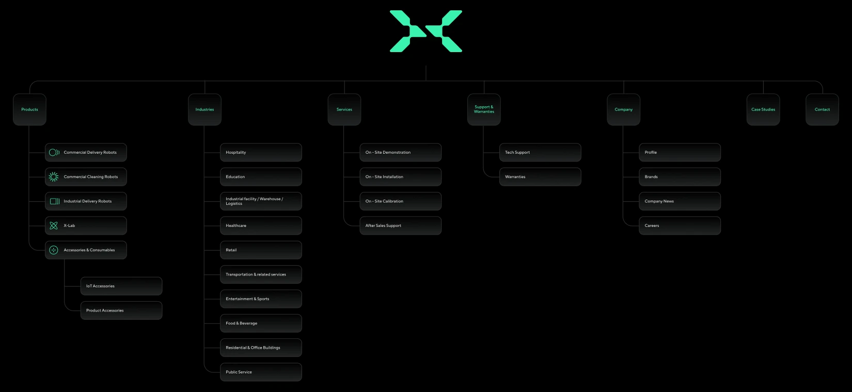
Task: Open the Support & Warranties node
Action: 484,109
